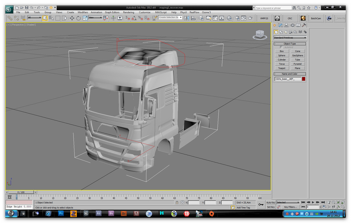Toggle the selection lock icon
The image size is (351, 223).
[x=177, y=202]
